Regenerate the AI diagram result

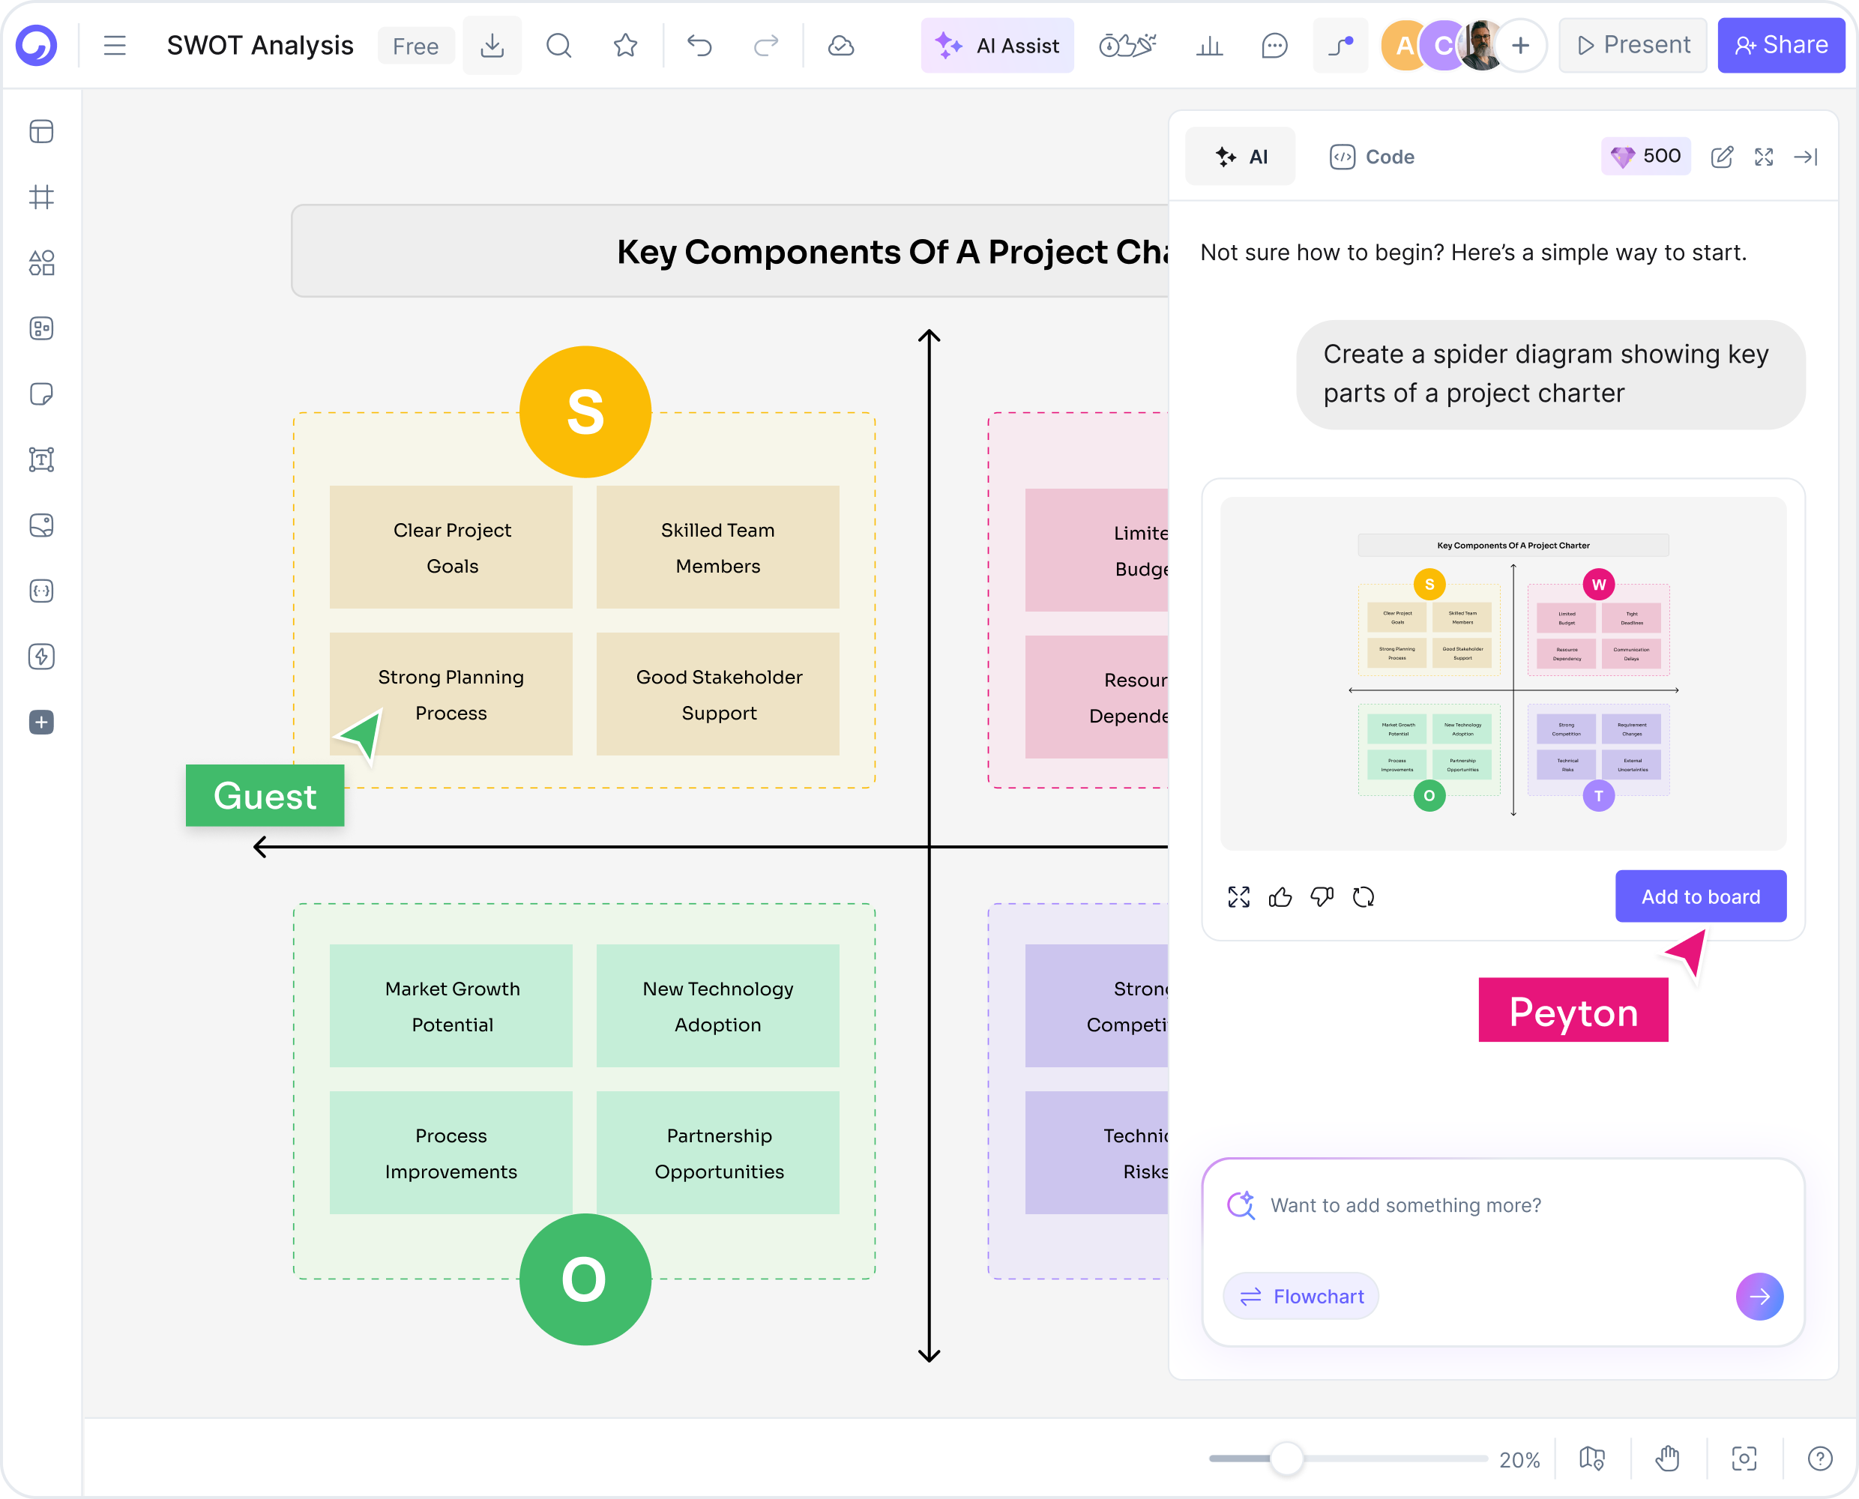1364,897
